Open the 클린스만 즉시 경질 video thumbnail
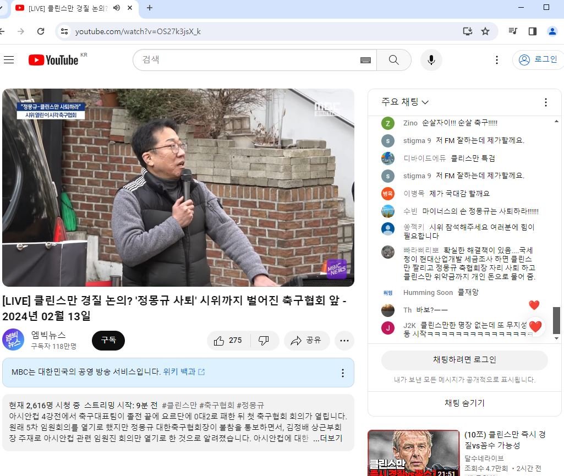This screenshot has width=564, height=476. (x=413, y=453)
